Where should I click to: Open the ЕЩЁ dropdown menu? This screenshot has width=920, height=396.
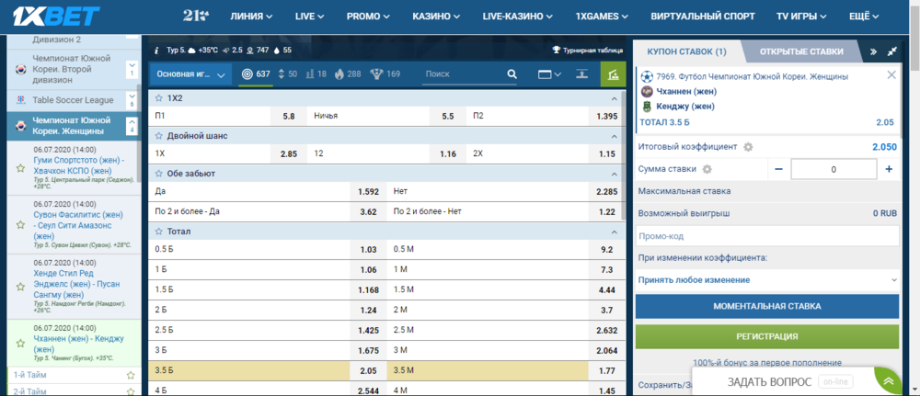coord(864,17)
